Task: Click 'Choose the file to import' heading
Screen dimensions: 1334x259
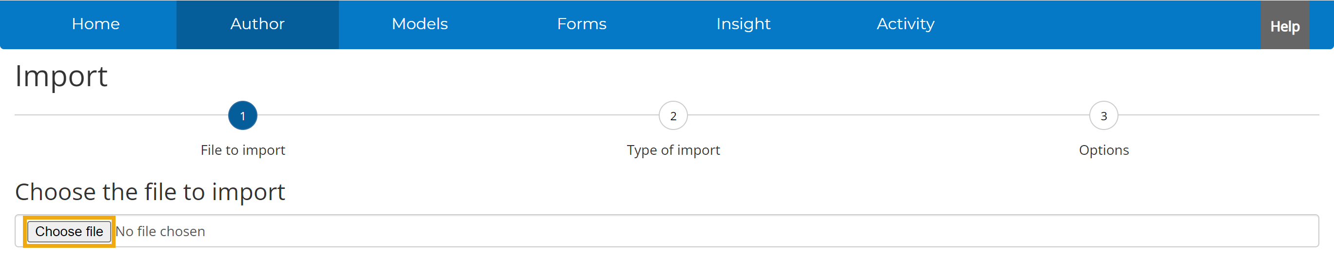Action: 150,192
